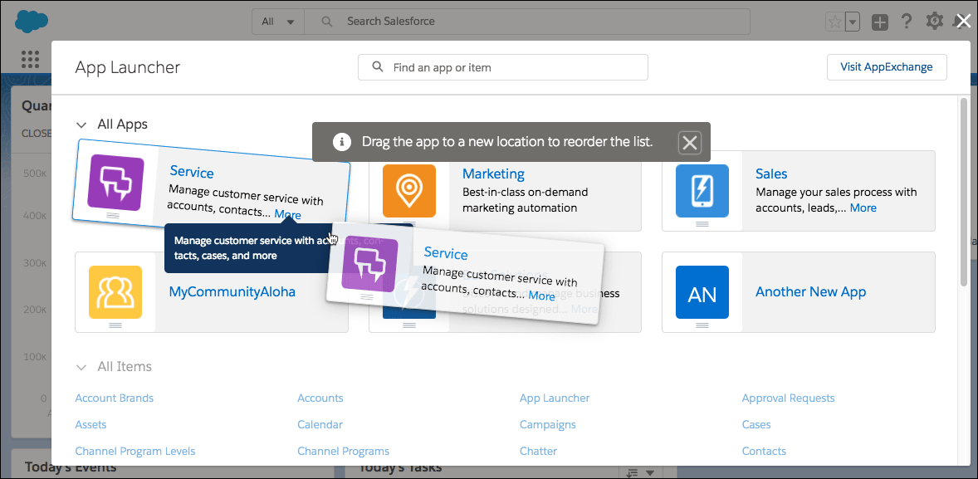This screenshot has width=978, height=479.
Task: Open Account Brands item
Action: 114,398
